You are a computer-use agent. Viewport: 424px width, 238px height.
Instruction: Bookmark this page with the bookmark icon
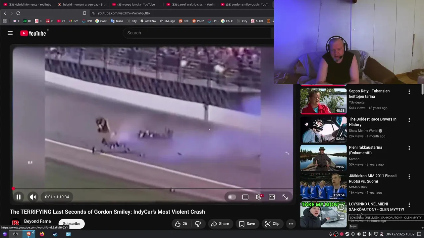click(84, 13)
